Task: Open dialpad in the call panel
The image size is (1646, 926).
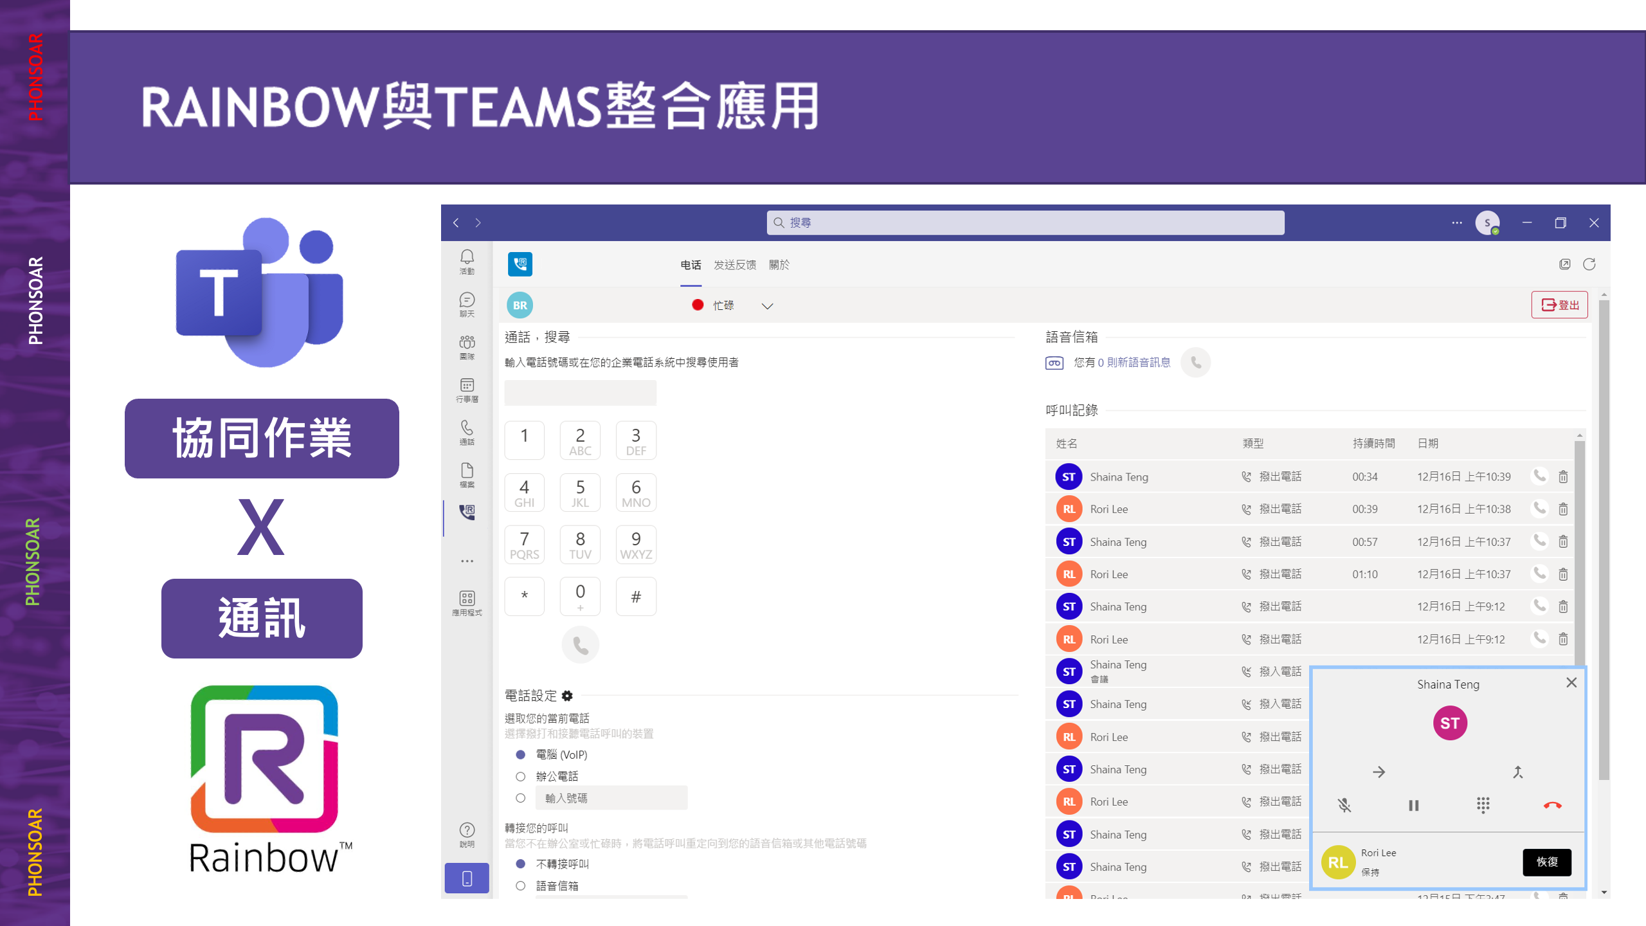Action: point(1483,805)
